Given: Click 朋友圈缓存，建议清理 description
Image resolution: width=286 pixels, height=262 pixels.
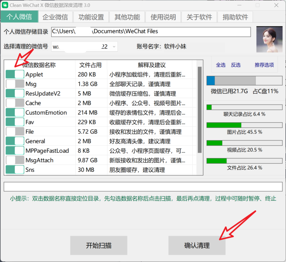Looking at the screenshot, I should coord(137,170).
